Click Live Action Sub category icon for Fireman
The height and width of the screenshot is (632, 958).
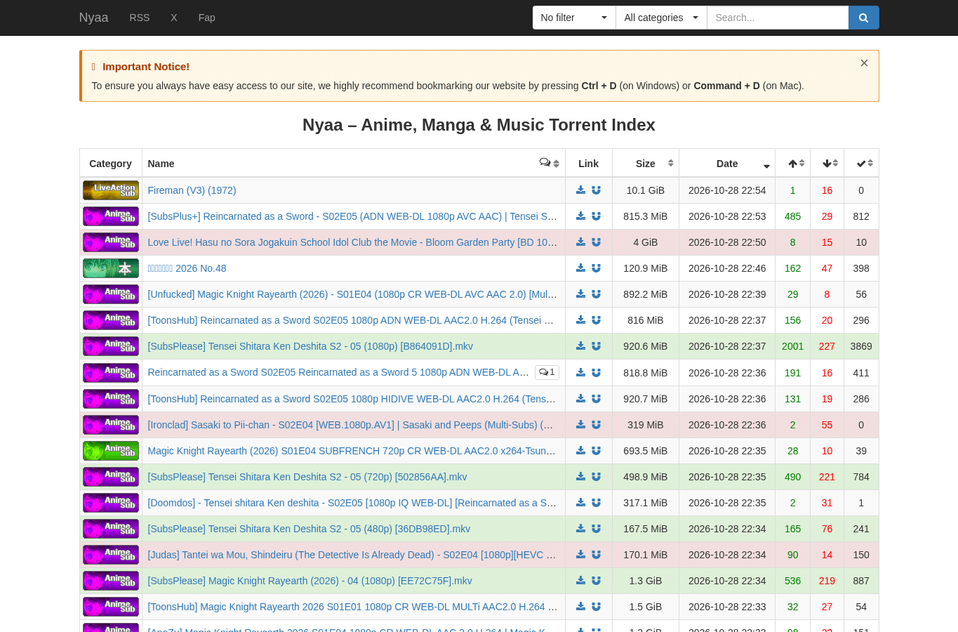click(111, 190)
